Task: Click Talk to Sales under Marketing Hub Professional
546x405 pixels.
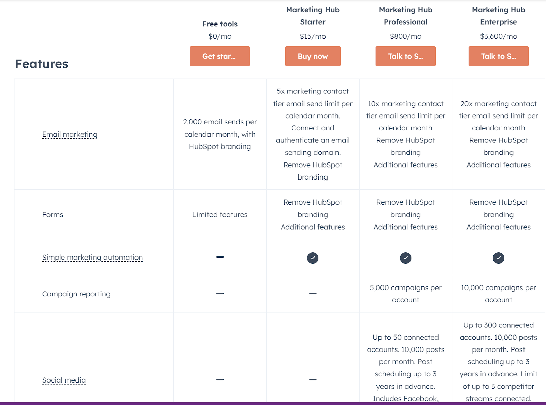Action: pyautogui.click(x=405, y=56)
